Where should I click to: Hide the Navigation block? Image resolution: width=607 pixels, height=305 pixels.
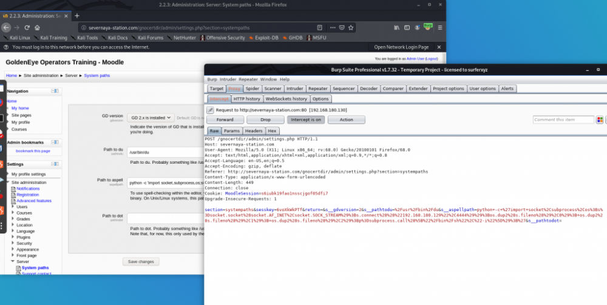pos(54,91)
